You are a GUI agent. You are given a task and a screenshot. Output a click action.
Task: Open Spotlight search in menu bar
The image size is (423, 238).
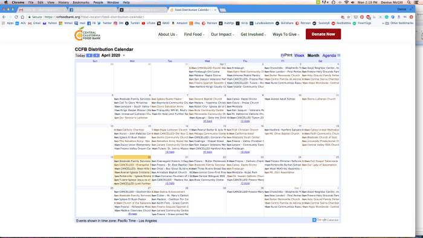409,2
